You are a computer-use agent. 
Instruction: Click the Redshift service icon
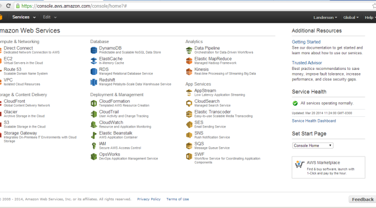94,82
